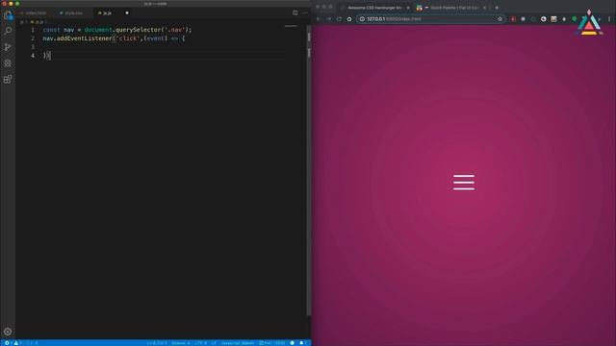Screen dimensions: 616x346
Task: Open editor More Actions ellipsis
Action: [x=305, y=12]
